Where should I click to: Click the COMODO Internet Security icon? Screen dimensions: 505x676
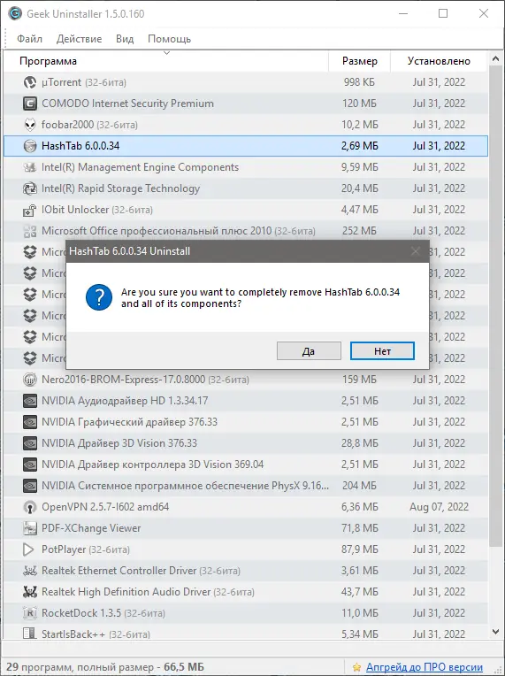[x=30, y=104]
